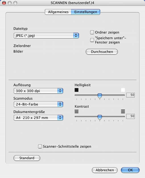Click the Kontrast value field showing 50
The image size is (145, 178).
click(130, 116)
